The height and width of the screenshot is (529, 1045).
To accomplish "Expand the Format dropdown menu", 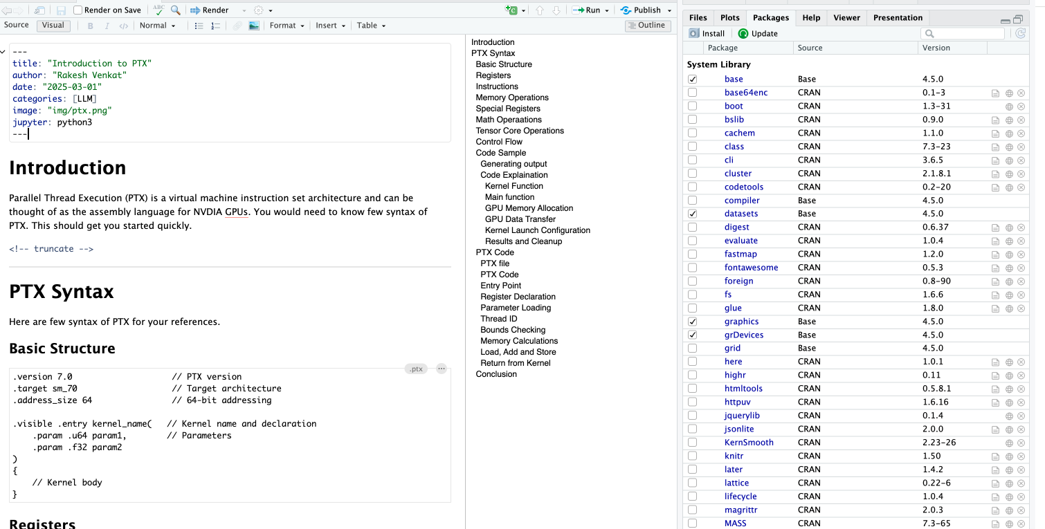I will (x=287, y=26).
